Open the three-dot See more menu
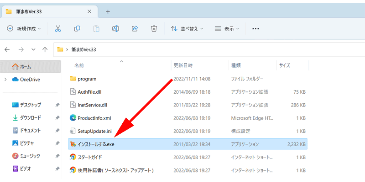 click(255, 29)
